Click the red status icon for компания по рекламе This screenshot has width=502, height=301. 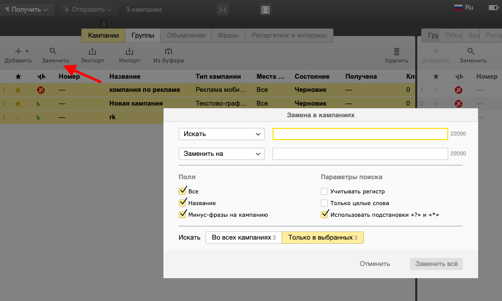tap(41, 90)
